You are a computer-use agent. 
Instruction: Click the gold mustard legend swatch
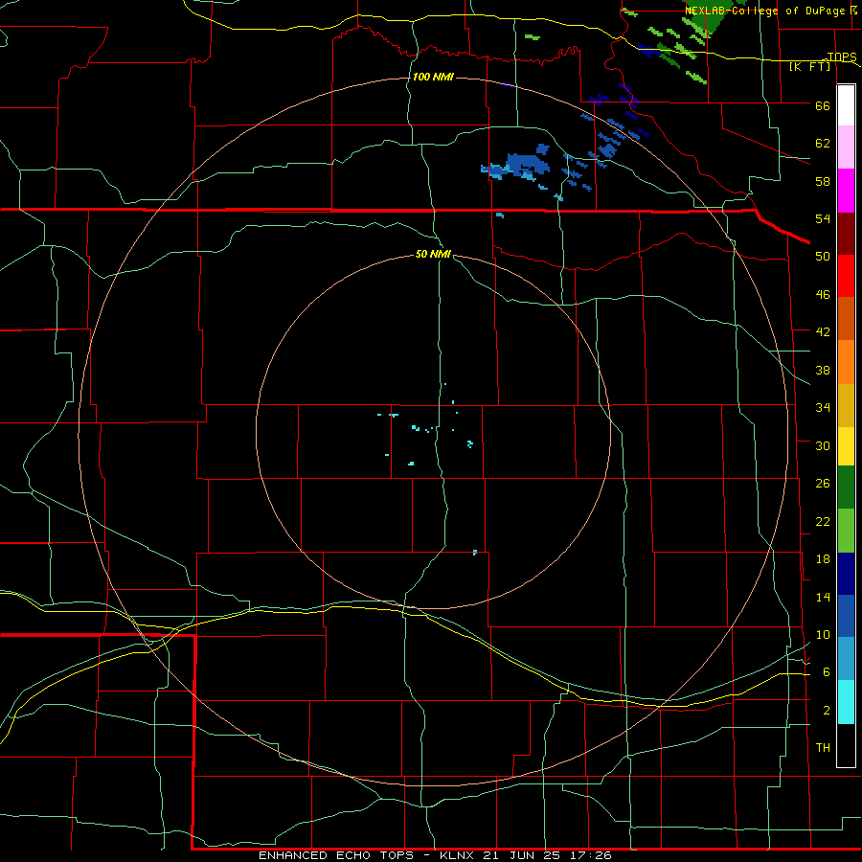tap(846, 404)
